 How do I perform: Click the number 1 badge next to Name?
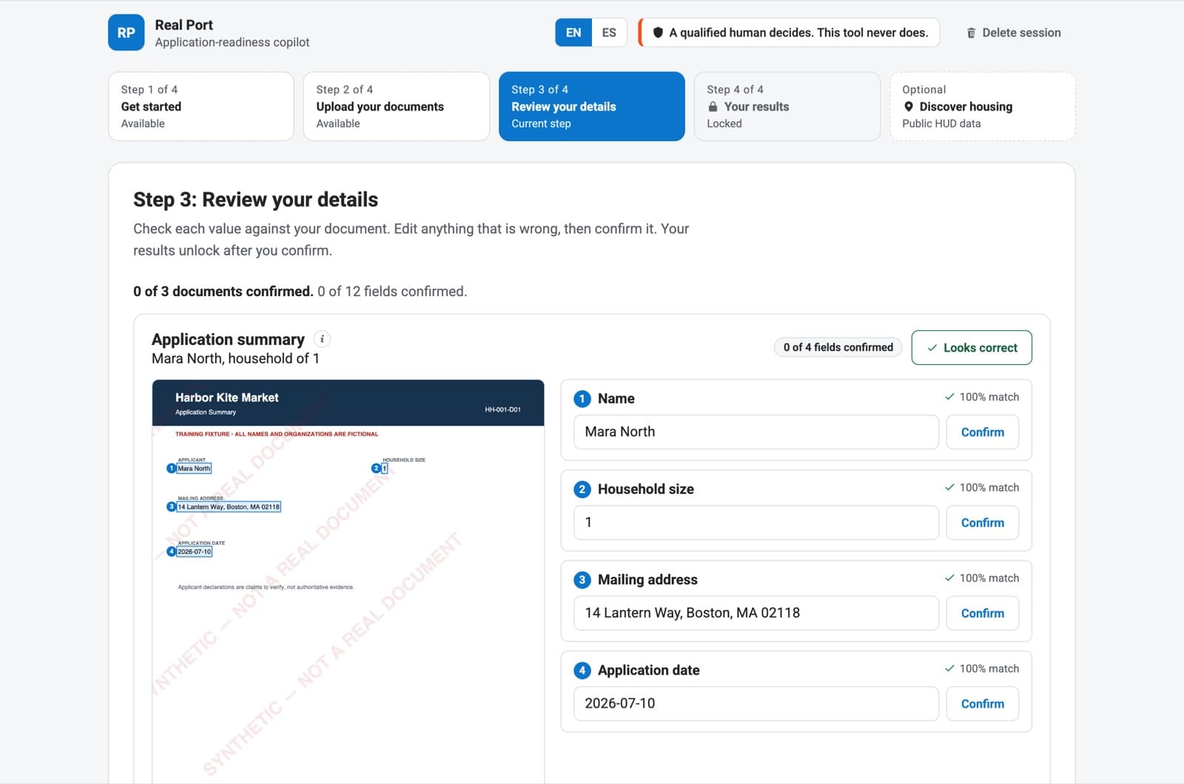(582, 398)
